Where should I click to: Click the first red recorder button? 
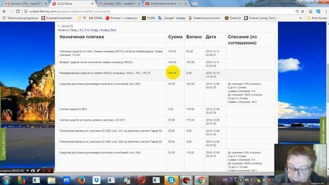(x=44, y=171)
